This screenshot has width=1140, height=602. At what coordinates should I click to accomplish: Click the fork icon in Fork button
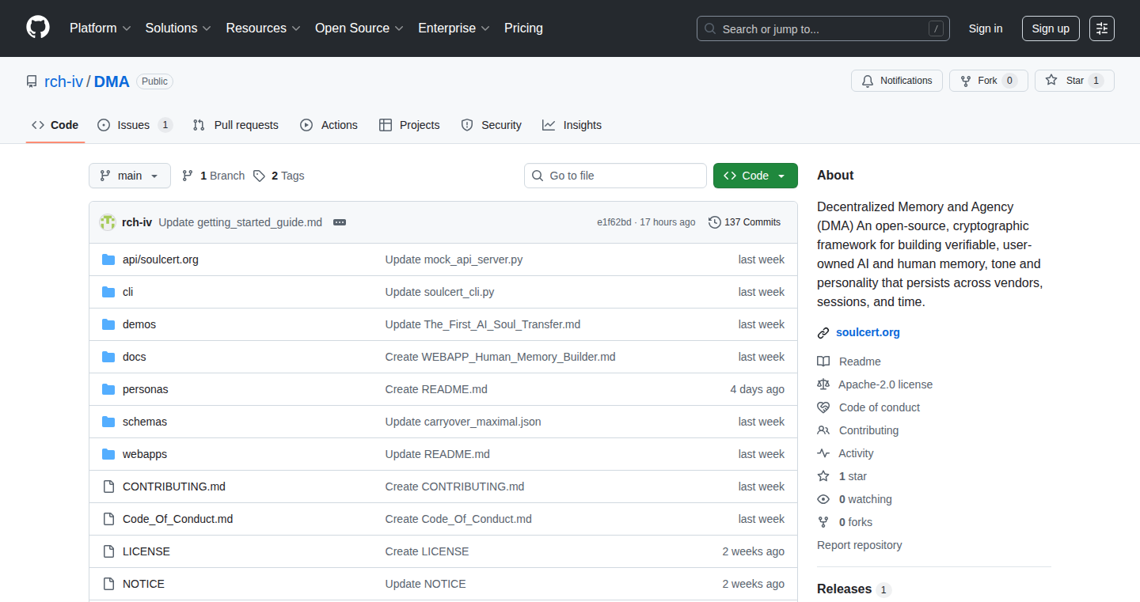click(966, 81)
